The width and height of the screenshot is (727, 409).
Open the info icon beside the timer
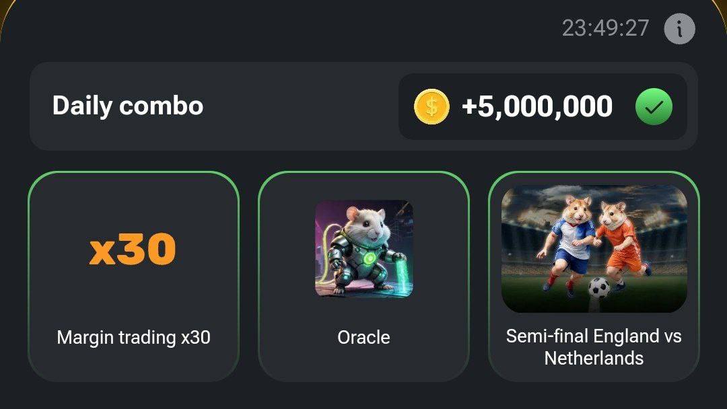[679, 29]
